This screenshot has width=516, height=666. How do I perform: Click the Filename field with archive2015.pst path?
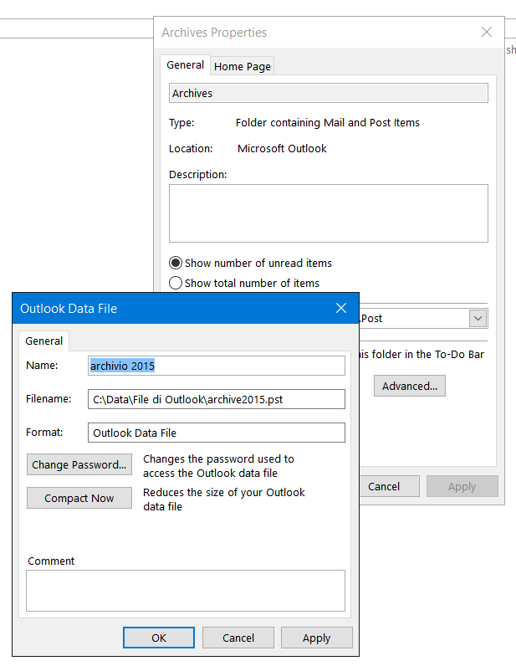pos(216,399)
